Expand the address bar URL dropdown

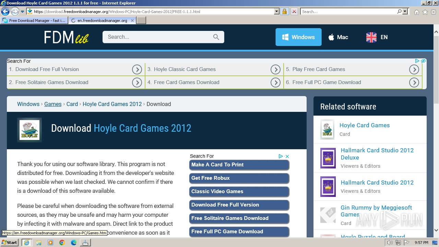click(x=277, y=11)
